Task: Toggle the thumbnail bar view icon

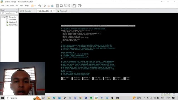Action: point(61,6)
